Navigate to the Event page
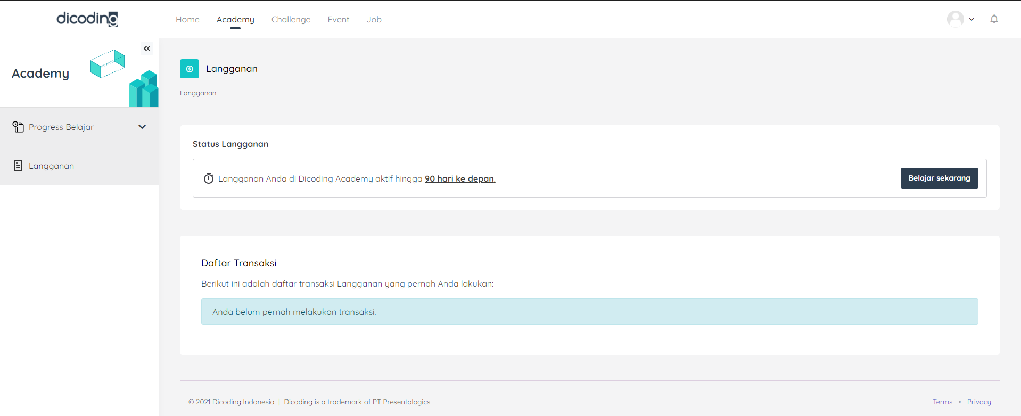The height and width of the screenshot is (416, 1021). click(x=338, y=20)
